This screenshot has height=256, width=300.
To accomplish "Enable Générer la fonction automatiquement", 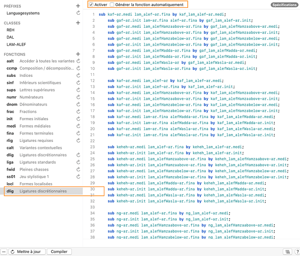I will point(112,4).
